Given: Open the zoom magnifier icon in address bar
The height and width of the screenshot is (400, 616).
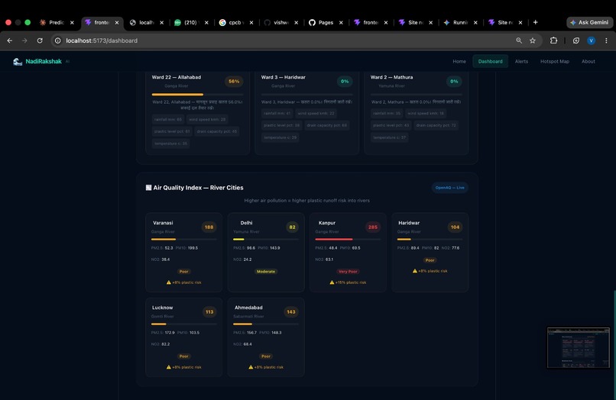Looking at the screenshot, I should coord(519,40).
